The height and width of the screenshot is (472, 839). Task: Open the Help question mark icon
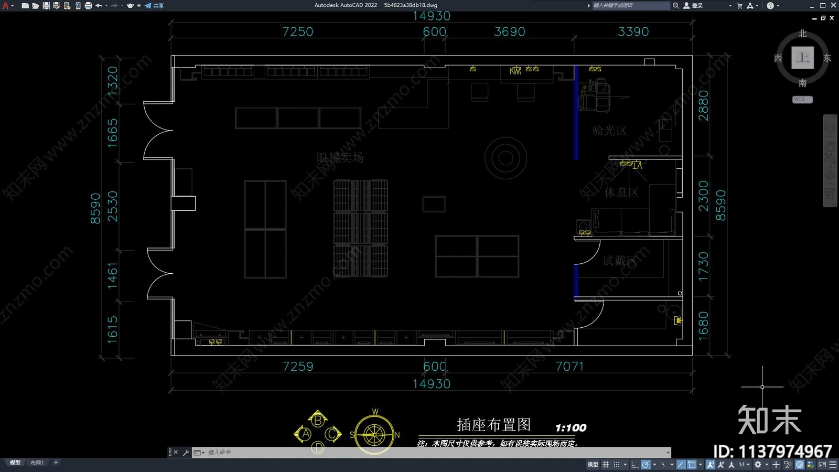coord(770,5)
